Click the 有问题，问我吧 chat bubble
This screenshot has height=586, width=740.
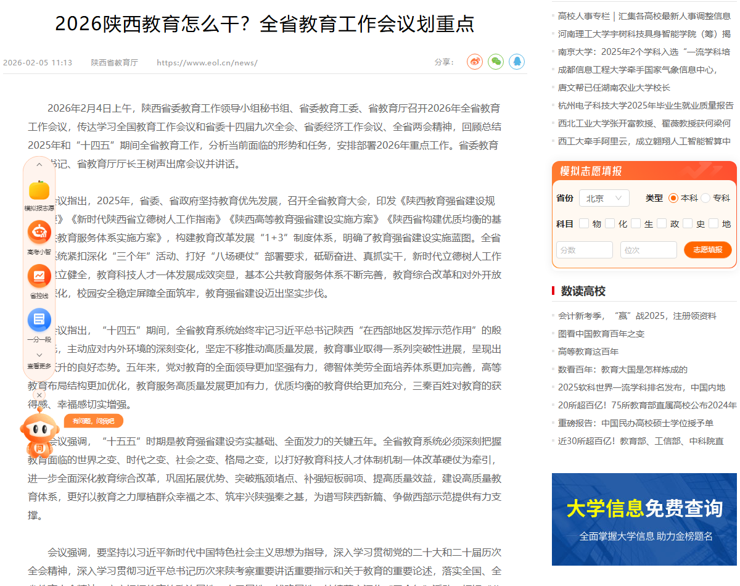pyautogui.click(x=94, y=421)
